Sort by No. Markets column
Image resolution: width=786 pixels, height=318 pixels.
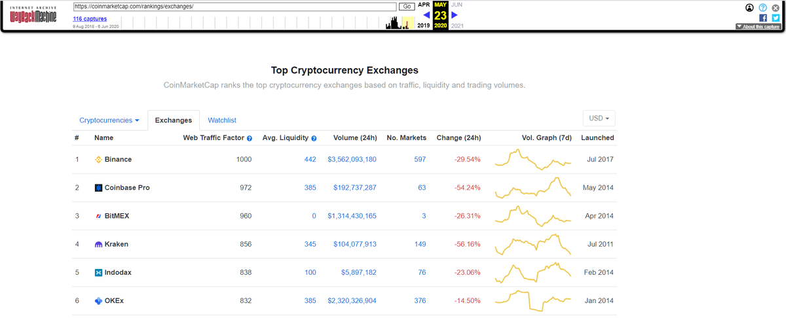(407, 138)
